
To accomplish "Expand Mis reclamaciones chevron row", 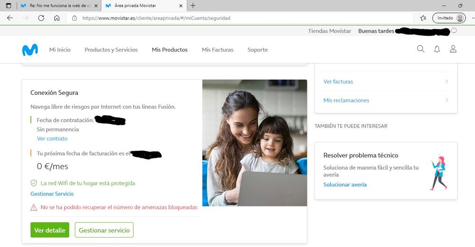I will (x=446, y=101).
